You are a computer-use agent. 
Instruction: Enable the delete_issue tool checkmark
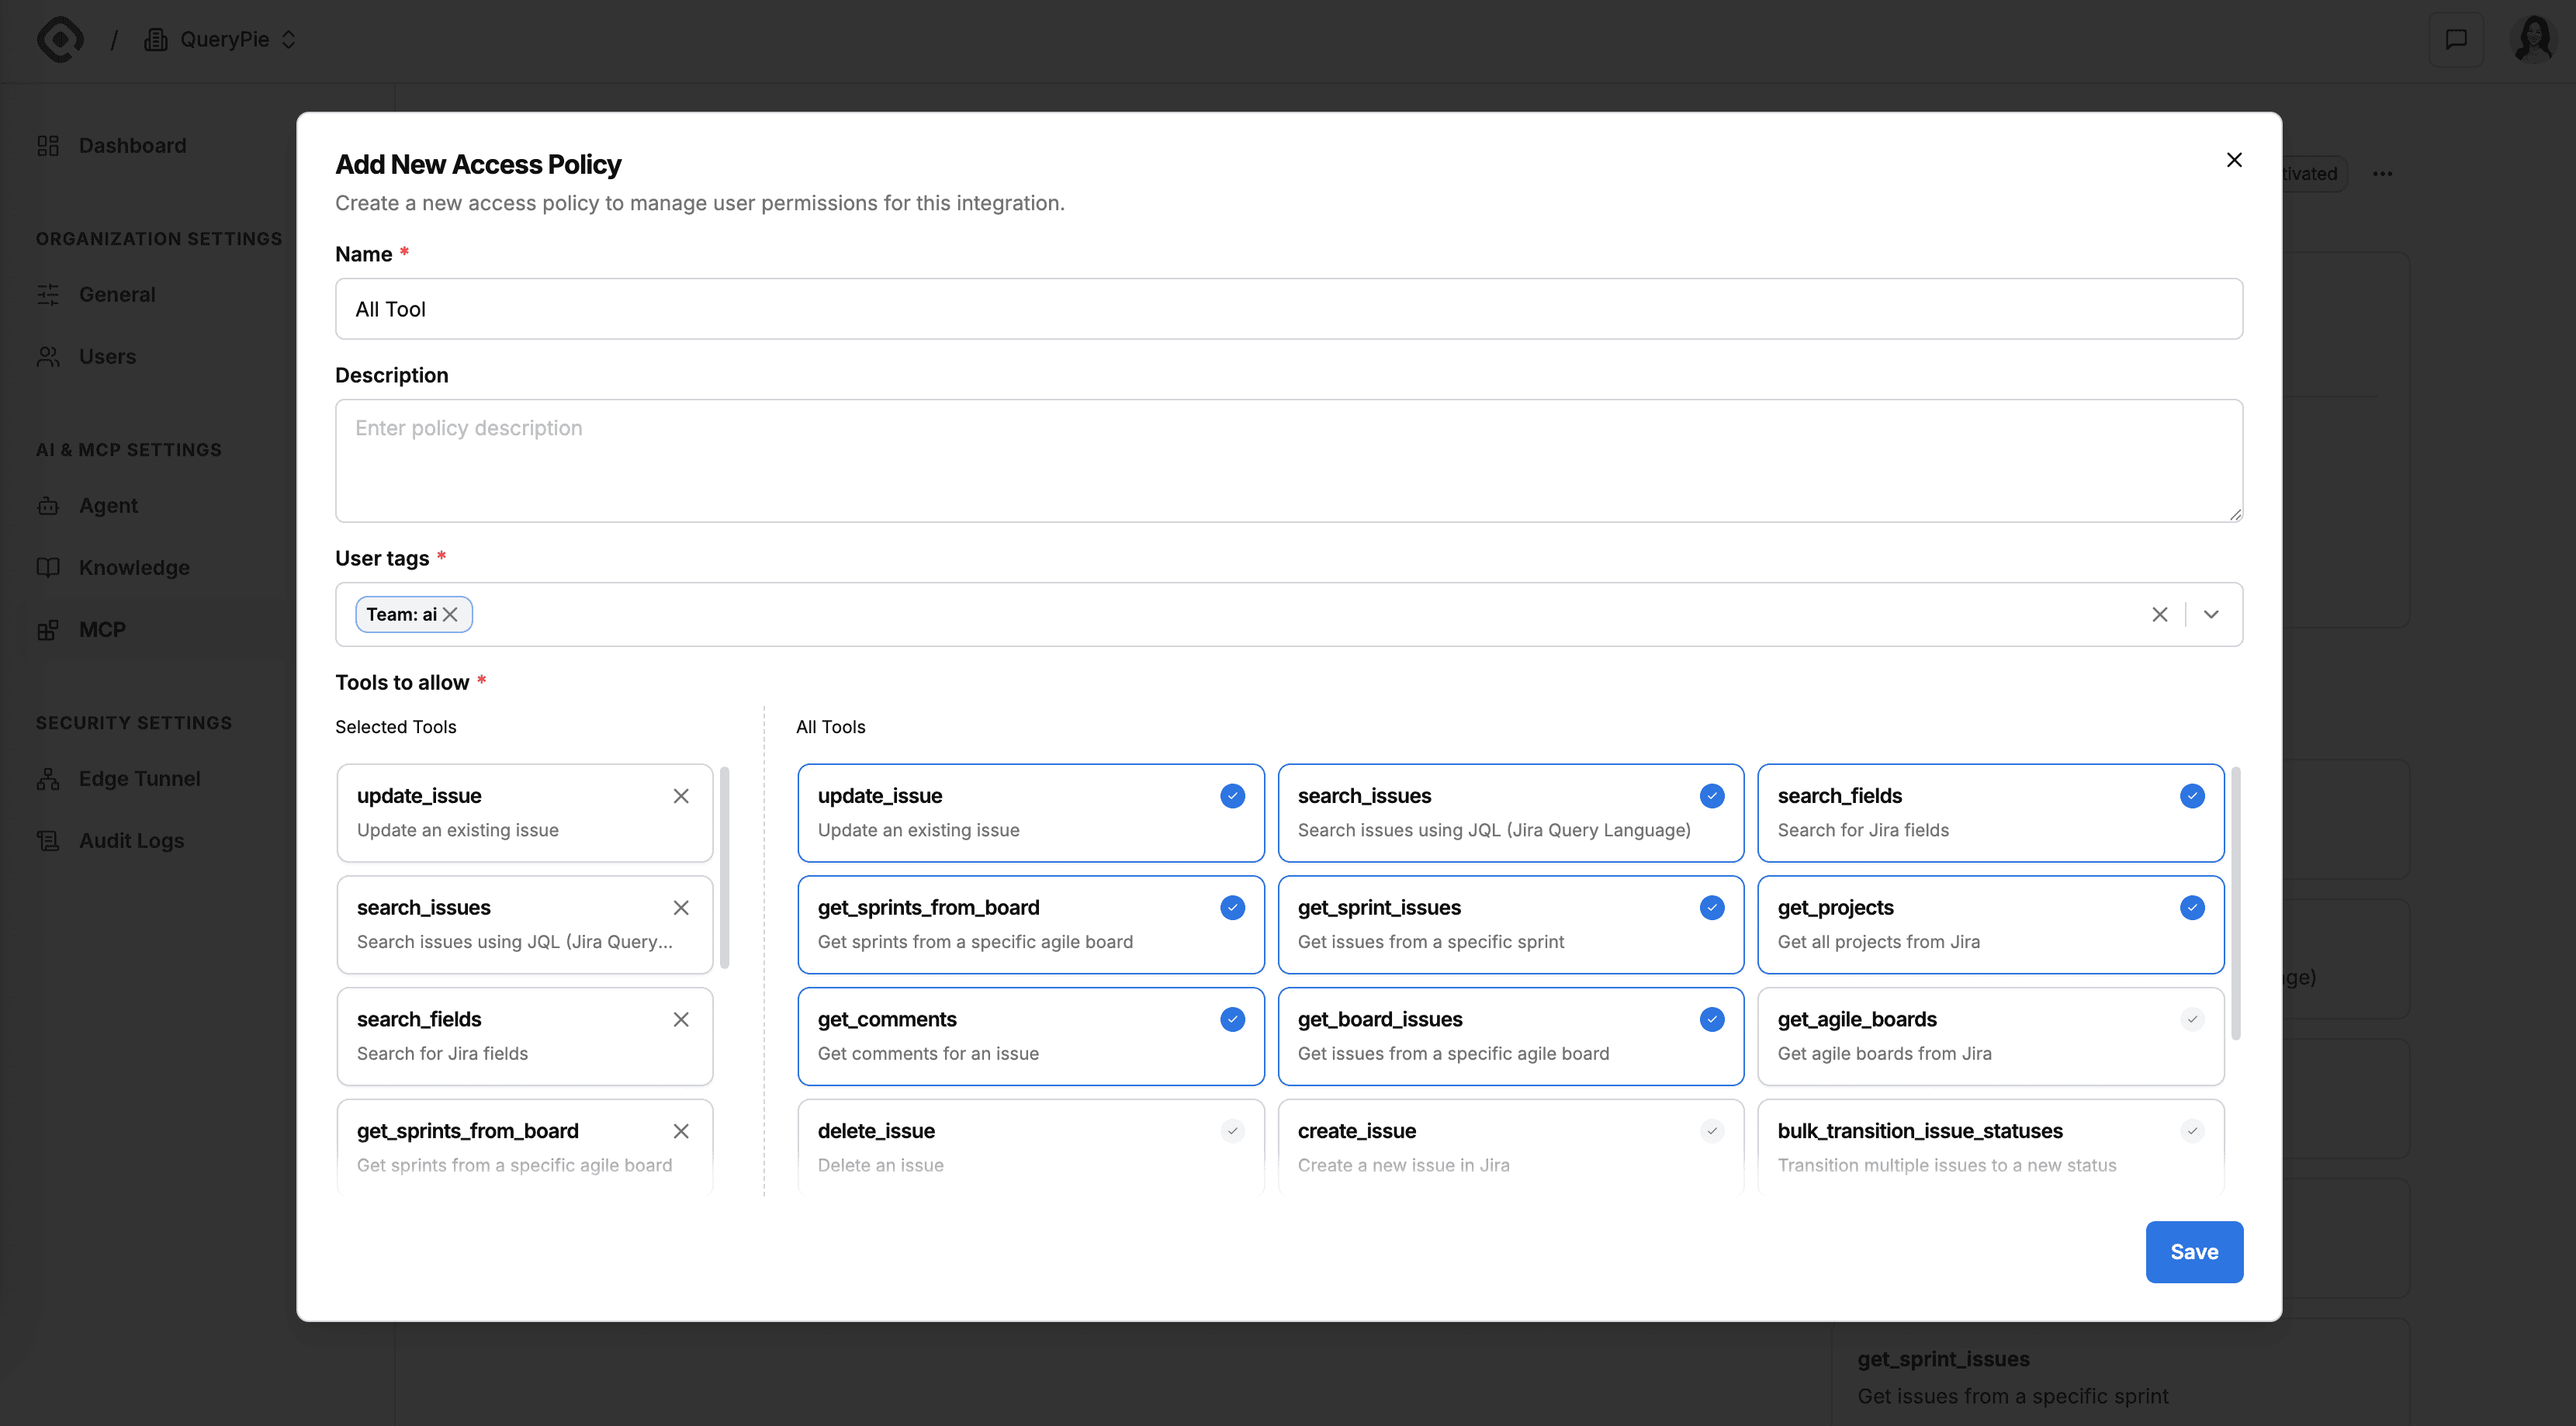click(x=1232, y=1131)
